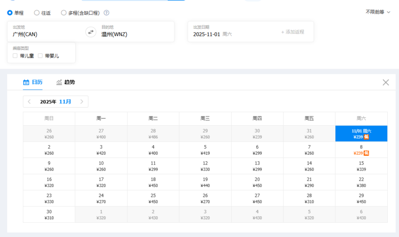This screenshot has width=399, height=237.
Task: Pick November 15 priced ¥339
Action: (361, 166)
